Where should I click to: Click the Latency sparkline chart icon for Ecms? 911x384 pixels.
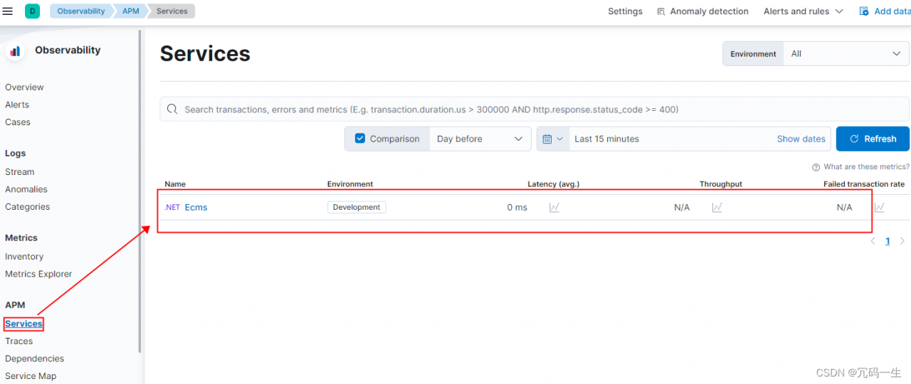[x=554, y=208]
